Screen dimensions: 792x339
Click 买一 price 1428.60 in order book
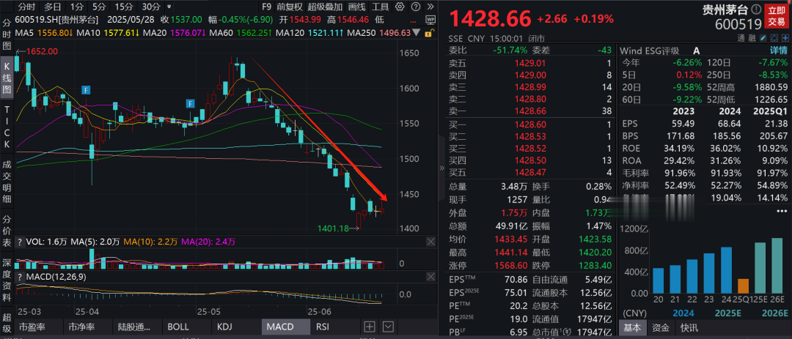[x=530, y=124]
